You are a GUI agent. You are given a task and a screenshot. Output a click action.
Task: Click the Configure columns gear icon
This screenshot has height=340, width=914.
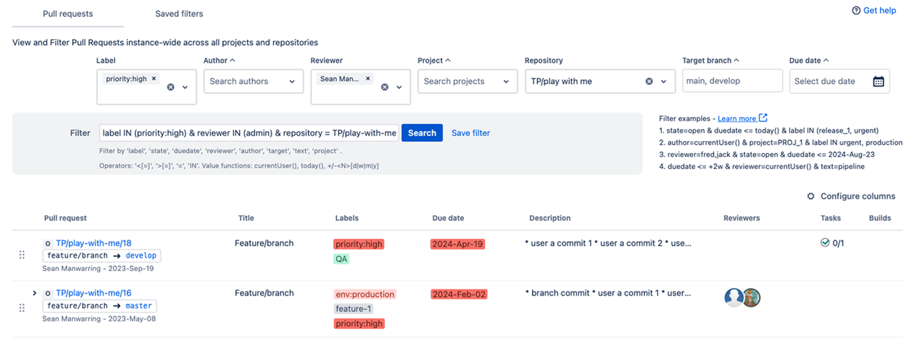tap(810, 196)
